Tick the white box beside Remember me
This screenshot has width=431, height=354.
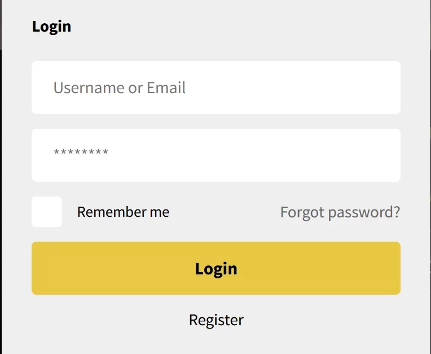pos(47,212)
